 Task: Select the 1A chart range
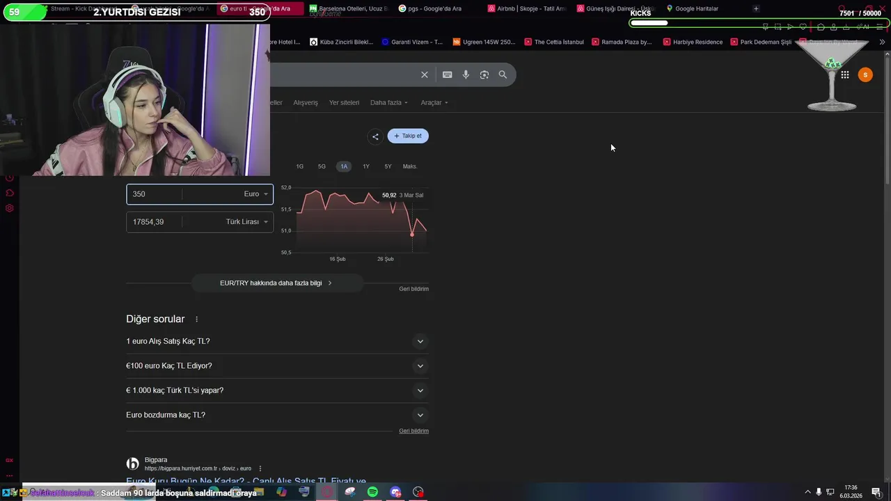click(344, 167)
